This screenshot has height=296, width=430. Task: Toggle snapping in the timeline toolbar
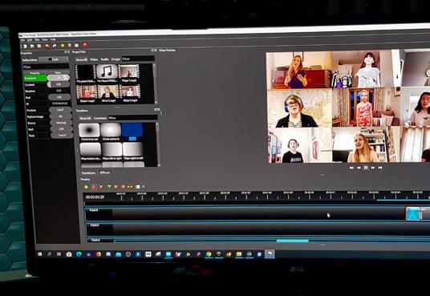coord(94,187)
